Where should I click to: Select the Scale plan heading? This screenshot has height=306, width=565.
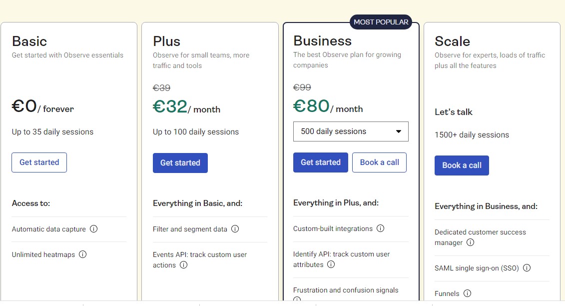(452, 41)
